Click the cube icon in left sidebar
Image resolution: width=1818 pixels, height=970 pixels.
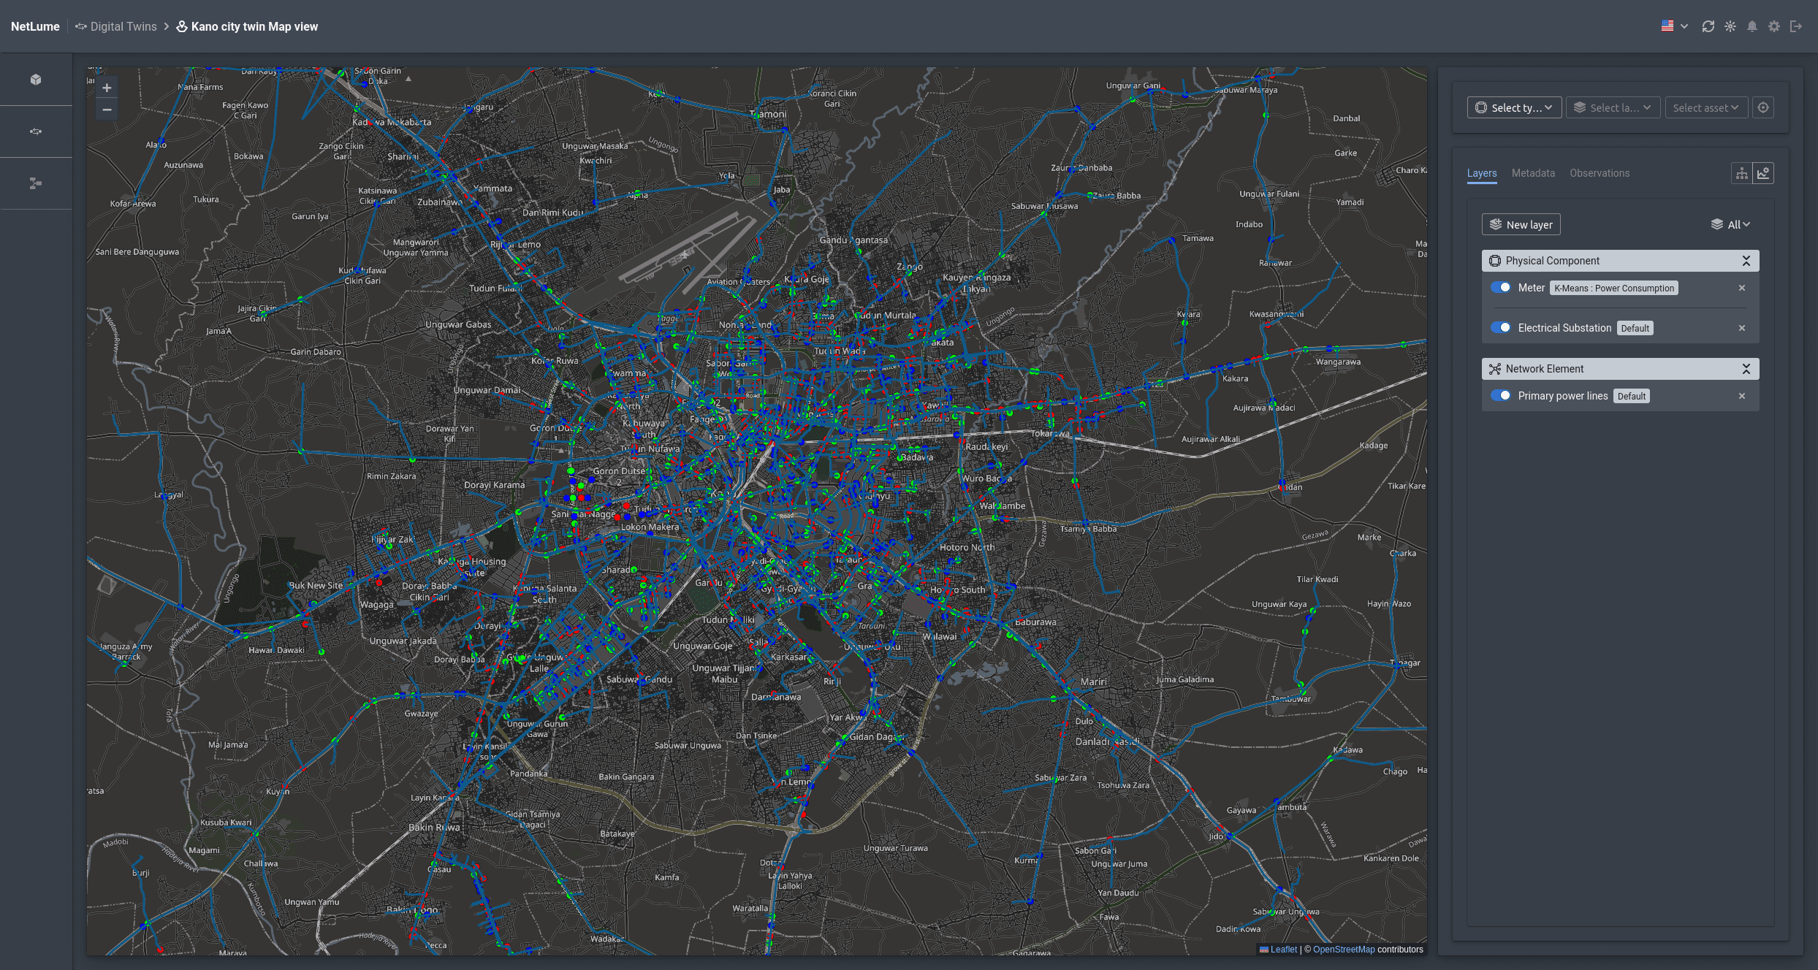(x=36, y=80)
